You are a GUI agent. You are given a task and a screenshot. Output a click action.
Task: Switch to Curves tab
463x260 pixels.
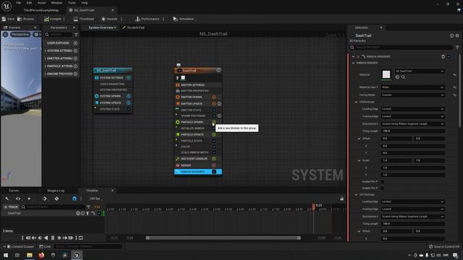click(x=14, y=191)
